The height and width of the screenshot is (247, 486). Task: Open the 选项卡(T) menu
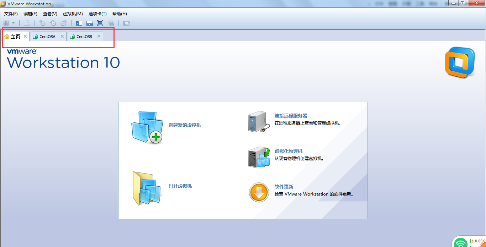[97, 14]
